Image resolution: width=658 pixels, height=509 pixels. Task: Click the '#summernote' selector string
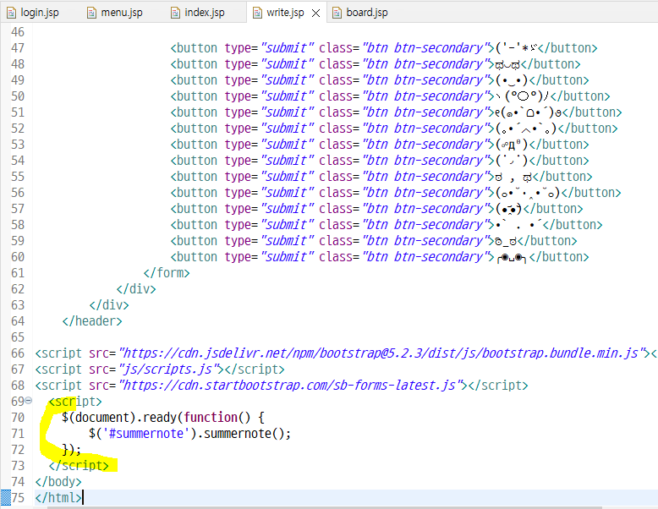tap(146, 434)
